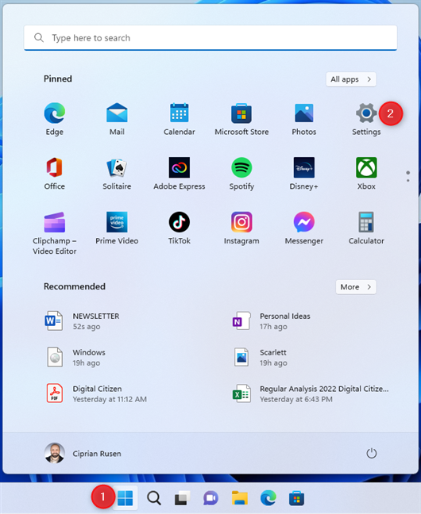Open the TikTok app
This screenshot has width=421, height=514.
[x=180, y=228]
